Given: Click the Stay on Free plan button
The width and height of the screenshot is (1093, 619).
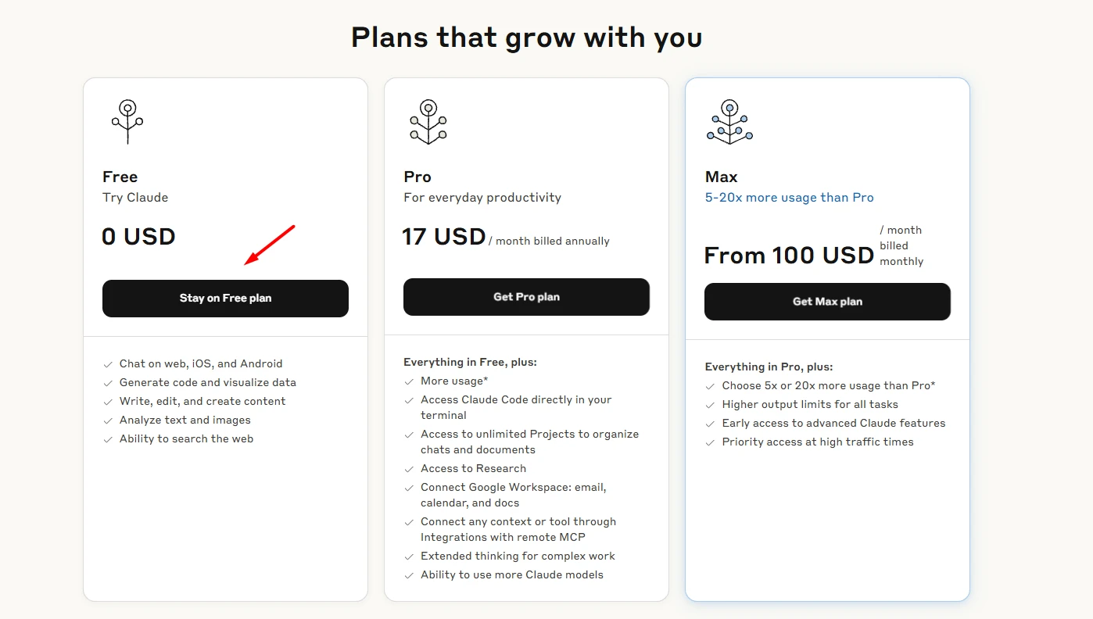Looking at the screenshot, I should [225, 299].
